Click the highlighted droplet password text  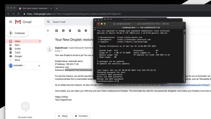coord(78,70)
